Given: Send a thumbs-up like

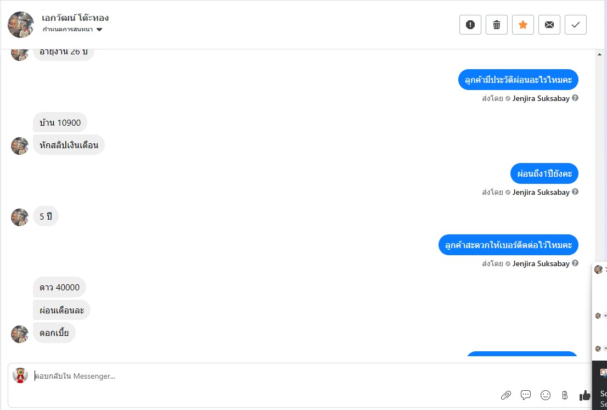Looking at the screenshot, I should (585, 395).
